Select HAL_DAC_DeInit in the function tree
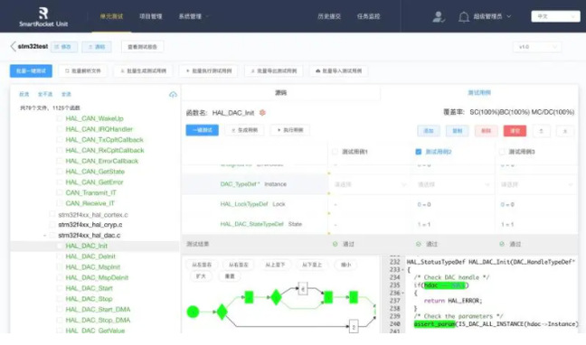586x345 pixels. point(90,256)
